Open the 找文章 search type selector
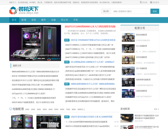Viewport: 168px width, 129px height. click(106, 11)
